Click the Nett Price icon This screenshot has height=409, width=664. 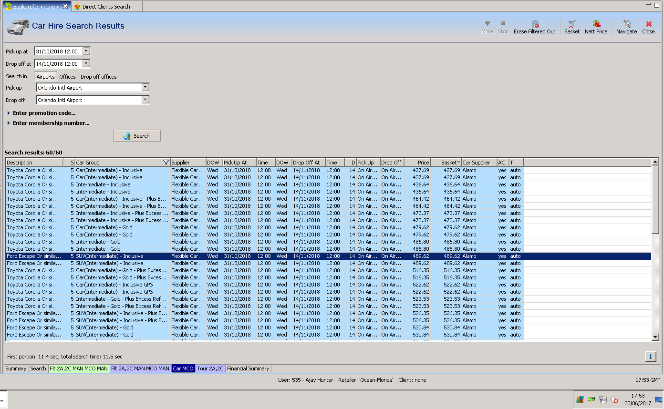pos(596,24)
